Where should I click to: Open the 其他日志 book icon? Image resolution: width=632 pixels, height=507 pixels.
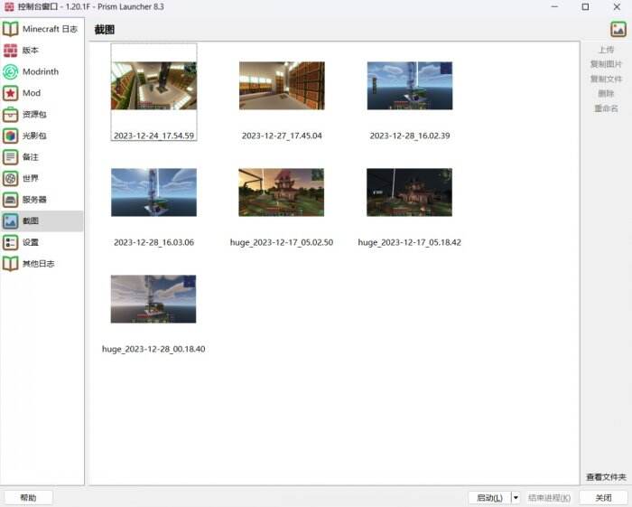(11, 264)
